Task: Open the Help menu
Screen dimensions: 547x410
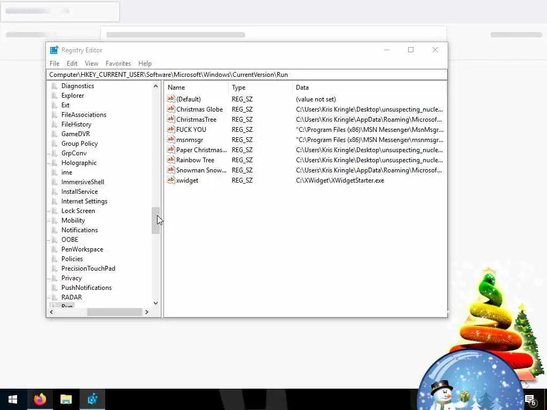Action: point(145,64)
